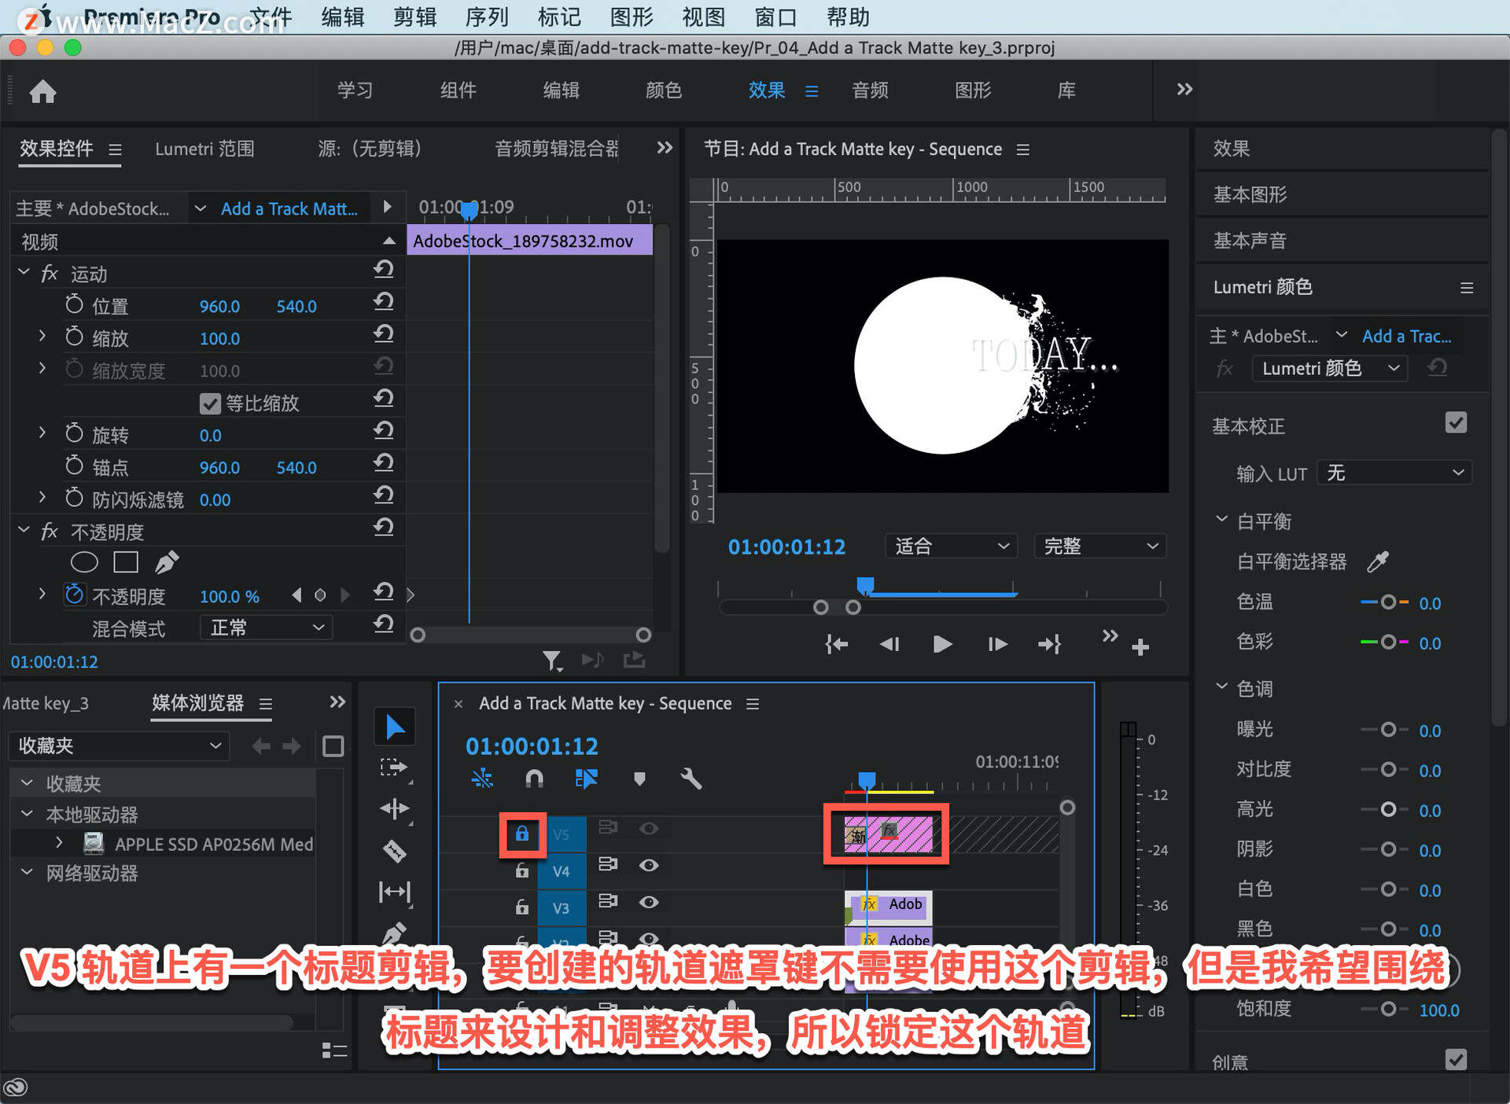Switch to the Lumetri Scopes tab
This screenshot has width=1510, height=1104.
click(x=204, y=149)
